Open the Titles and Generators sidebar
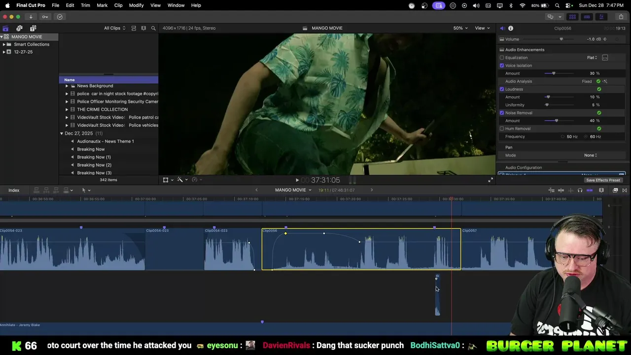631x355 pixels. 33,28
